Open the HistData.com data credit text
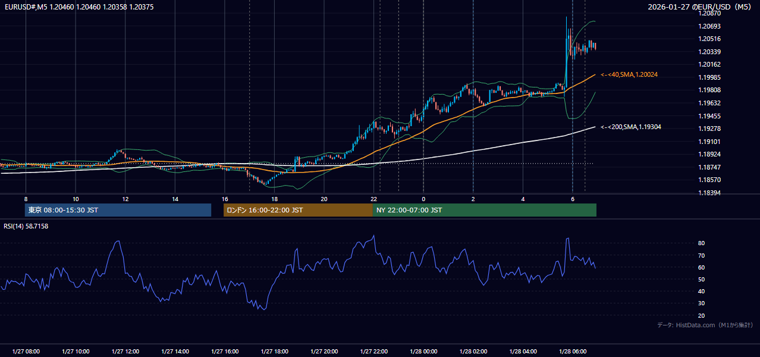760x357 pixels. click(x=705, y=325)
